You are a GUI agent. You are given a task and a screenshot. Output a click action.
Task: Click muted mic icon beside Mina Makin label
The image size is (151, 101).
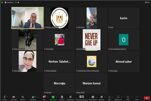point(77,27)
